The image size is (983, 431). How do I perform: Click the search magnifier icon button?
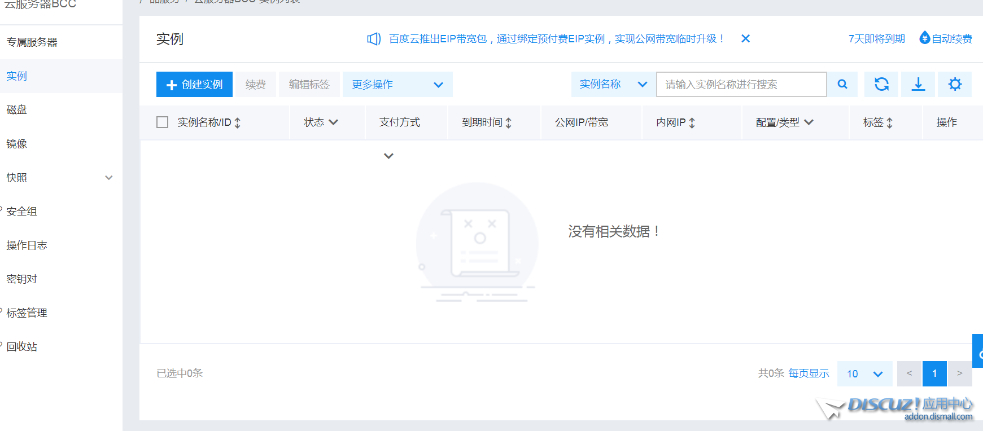(842, 84)
